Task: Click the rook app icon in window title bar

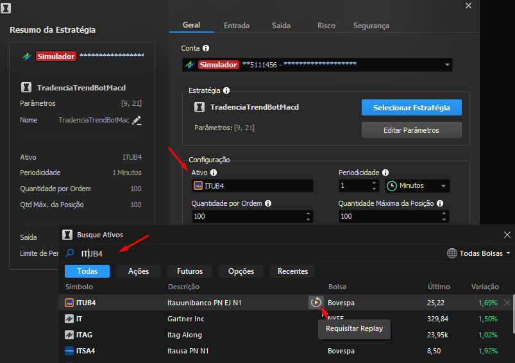Action: (6, 8)
